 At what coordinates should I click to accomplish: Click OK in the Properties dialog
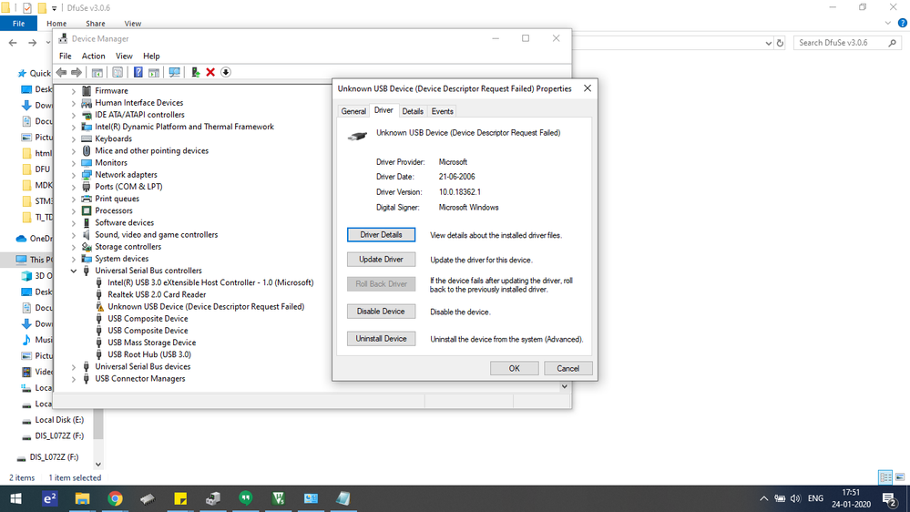[x=514, y=368]
